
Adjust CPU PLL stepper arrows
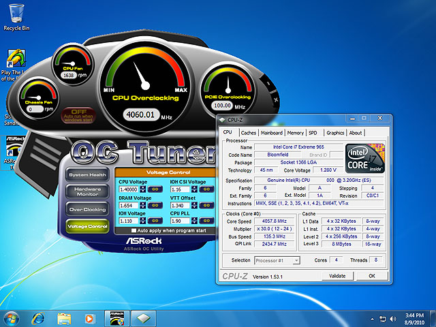coord(194,221)
